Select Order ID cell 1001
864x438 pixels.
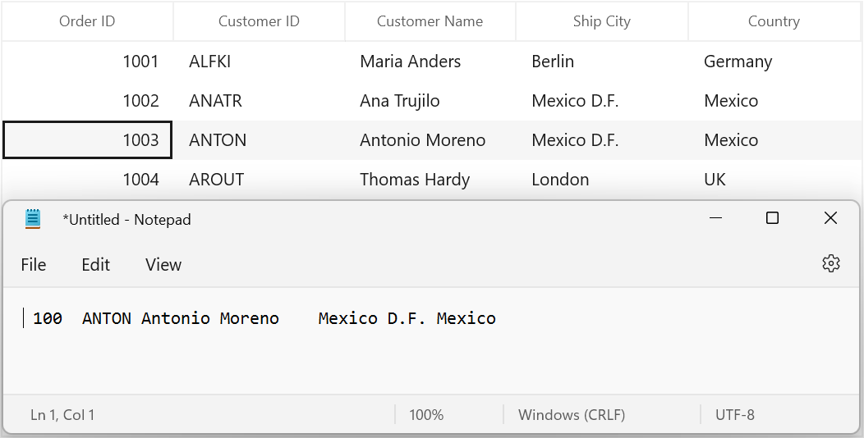click(88, 61)
